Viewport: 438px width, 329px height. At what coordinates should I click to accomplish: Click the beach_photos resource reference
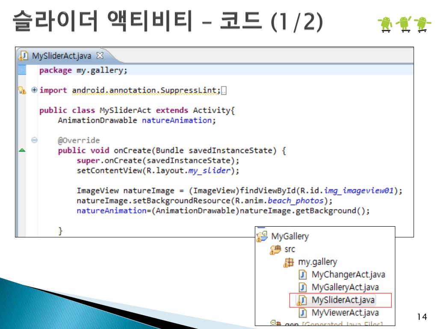point(296,200)
